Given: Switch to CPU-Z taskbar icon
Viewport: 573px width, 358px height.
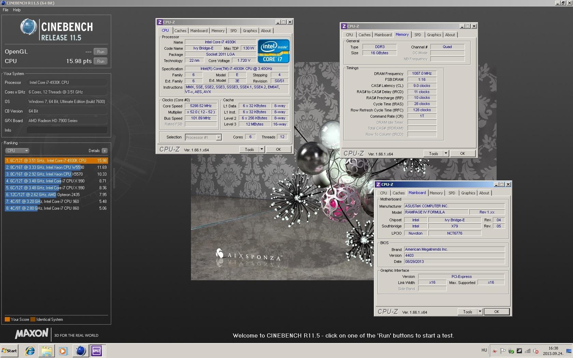Looking at the screenshot, I should [x=97, y=351].
